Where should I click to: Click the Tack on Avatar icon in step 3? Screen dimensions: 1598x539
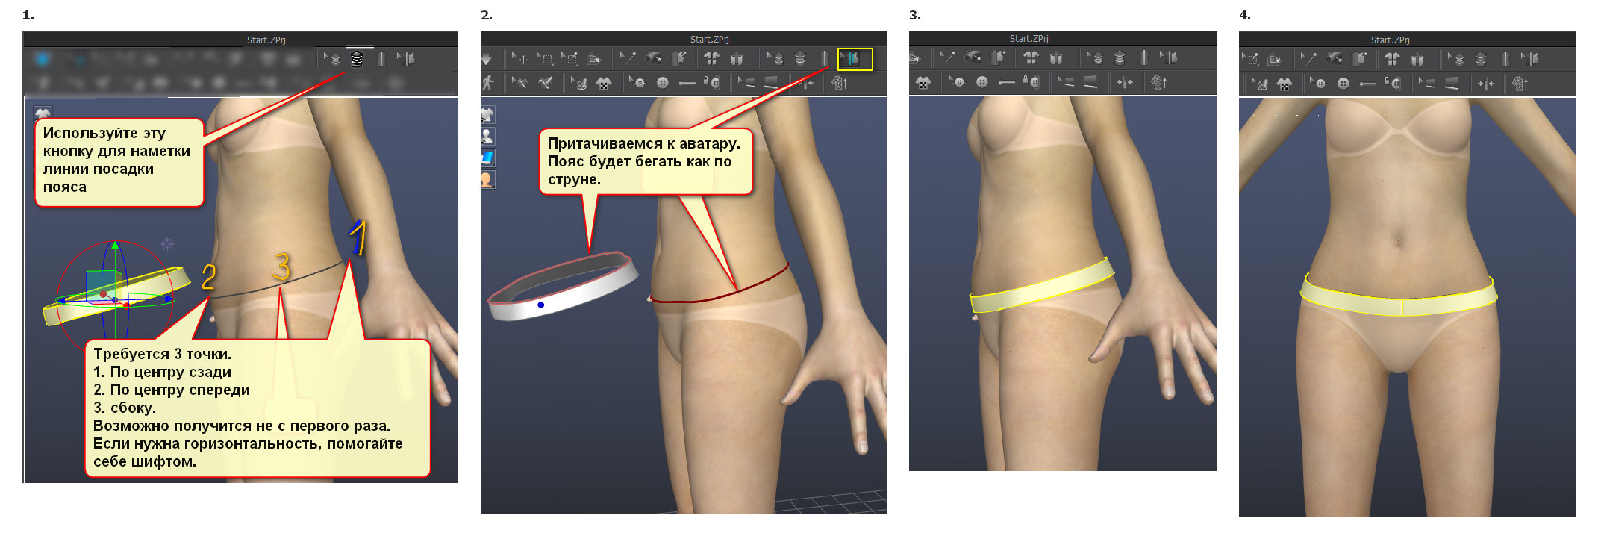[x=998, y=57]
